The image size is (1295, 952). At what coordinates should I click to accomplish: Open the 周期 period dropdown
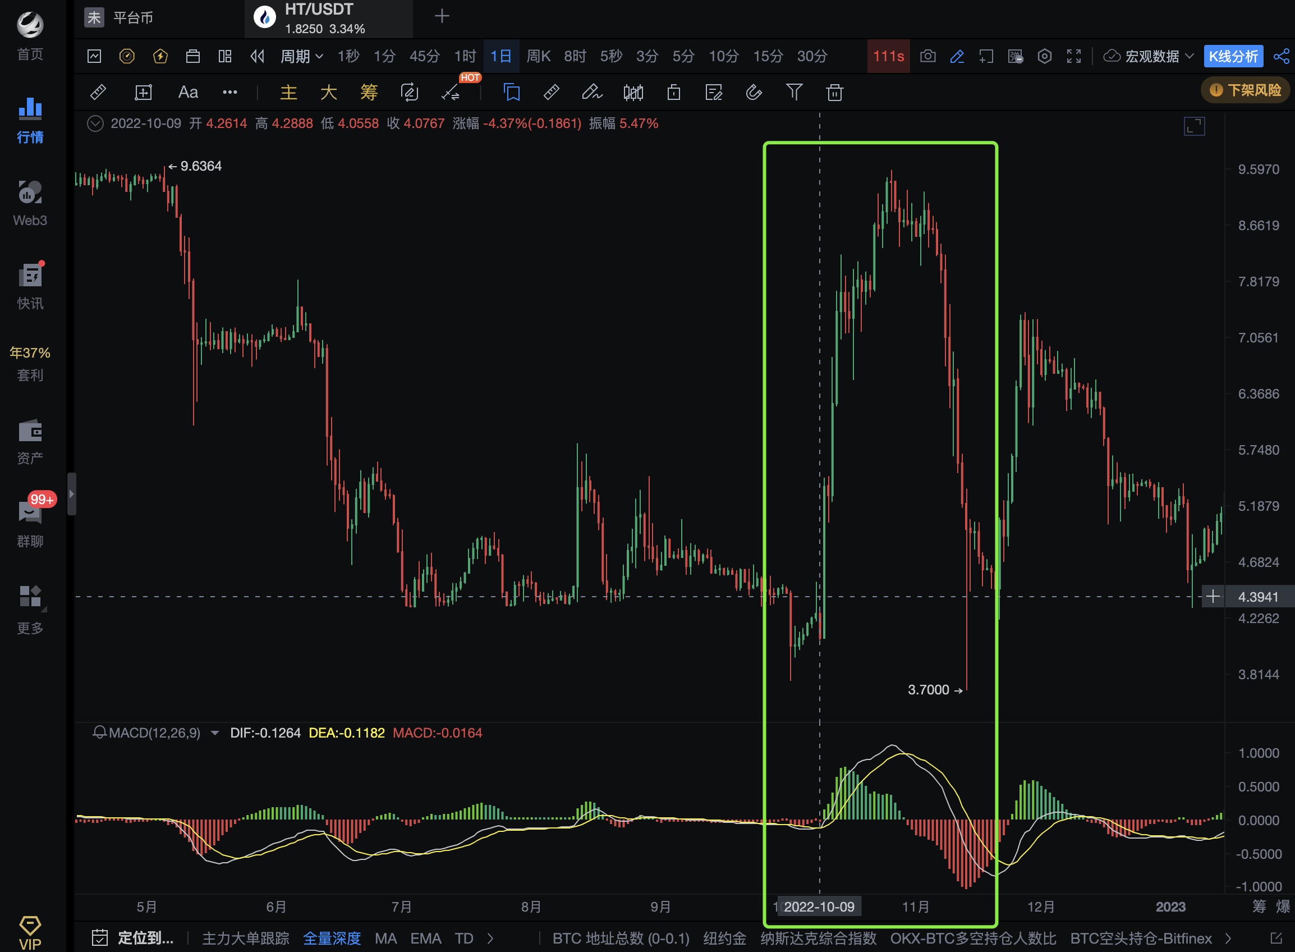pyautogui.click(x=301, y=56)
